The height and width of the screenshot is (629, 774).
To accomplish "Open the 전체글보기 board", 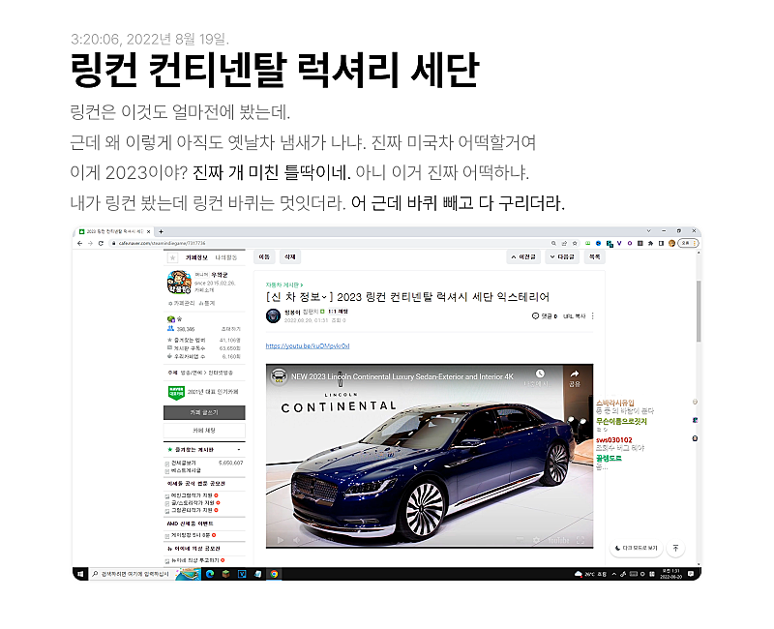I will (183, 464).
